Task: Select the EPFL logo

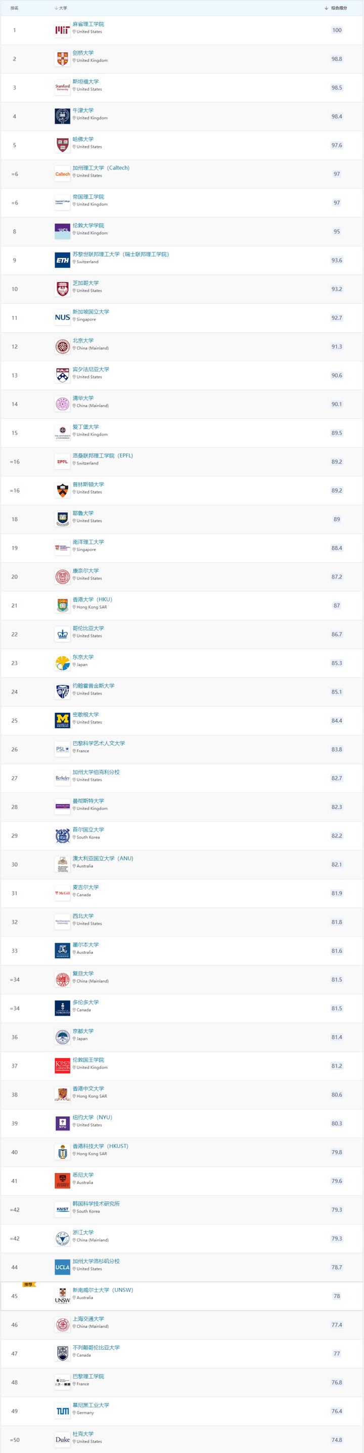Action: pos(62,462)
